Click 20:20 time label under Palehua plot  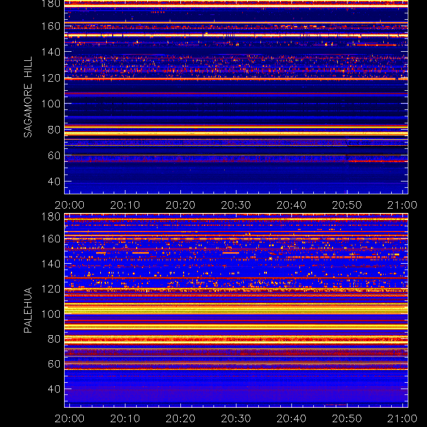[x=180, y=418]
